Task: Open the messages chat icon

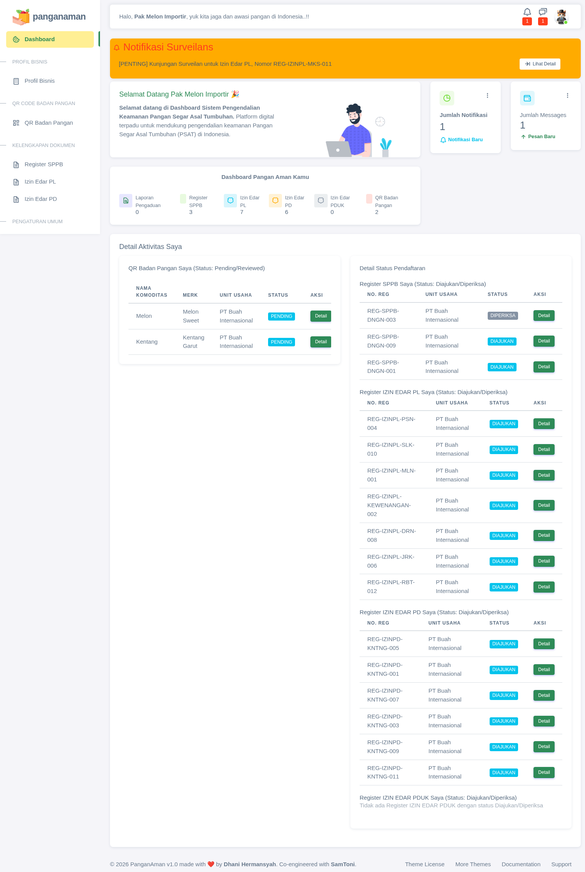Action: 543,12
